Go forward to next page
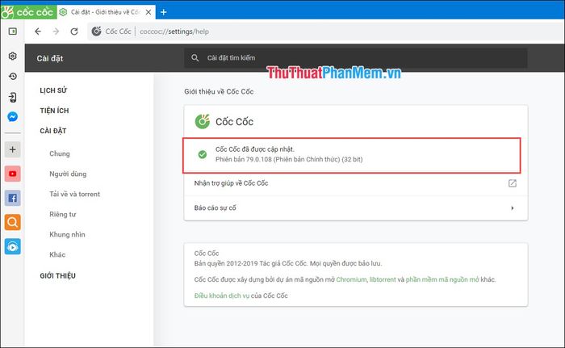 56,31
